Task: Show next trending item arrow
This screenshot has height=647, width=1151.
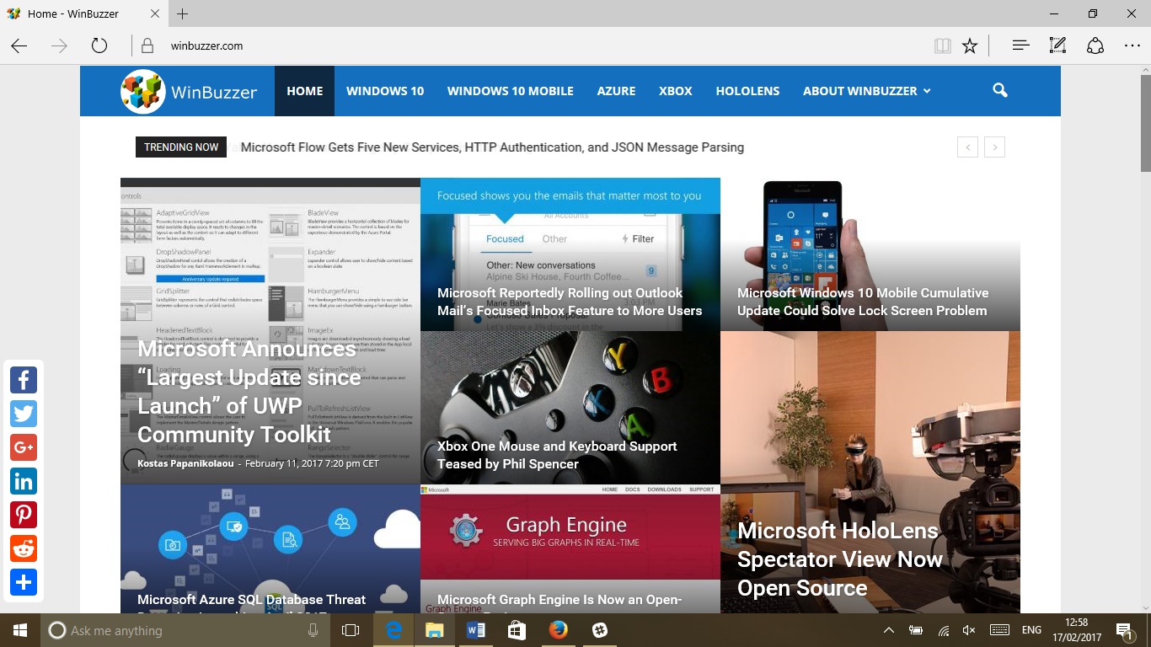Action: click(x=994, y=147)
